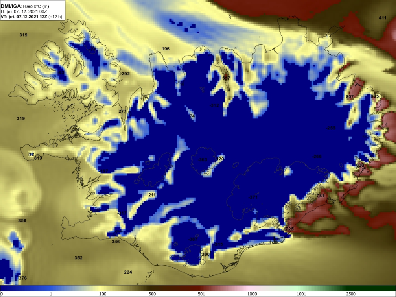This screenshot has height=297, width=396.
Task: Click the value 211 on the map
Action: coord(152,195)
